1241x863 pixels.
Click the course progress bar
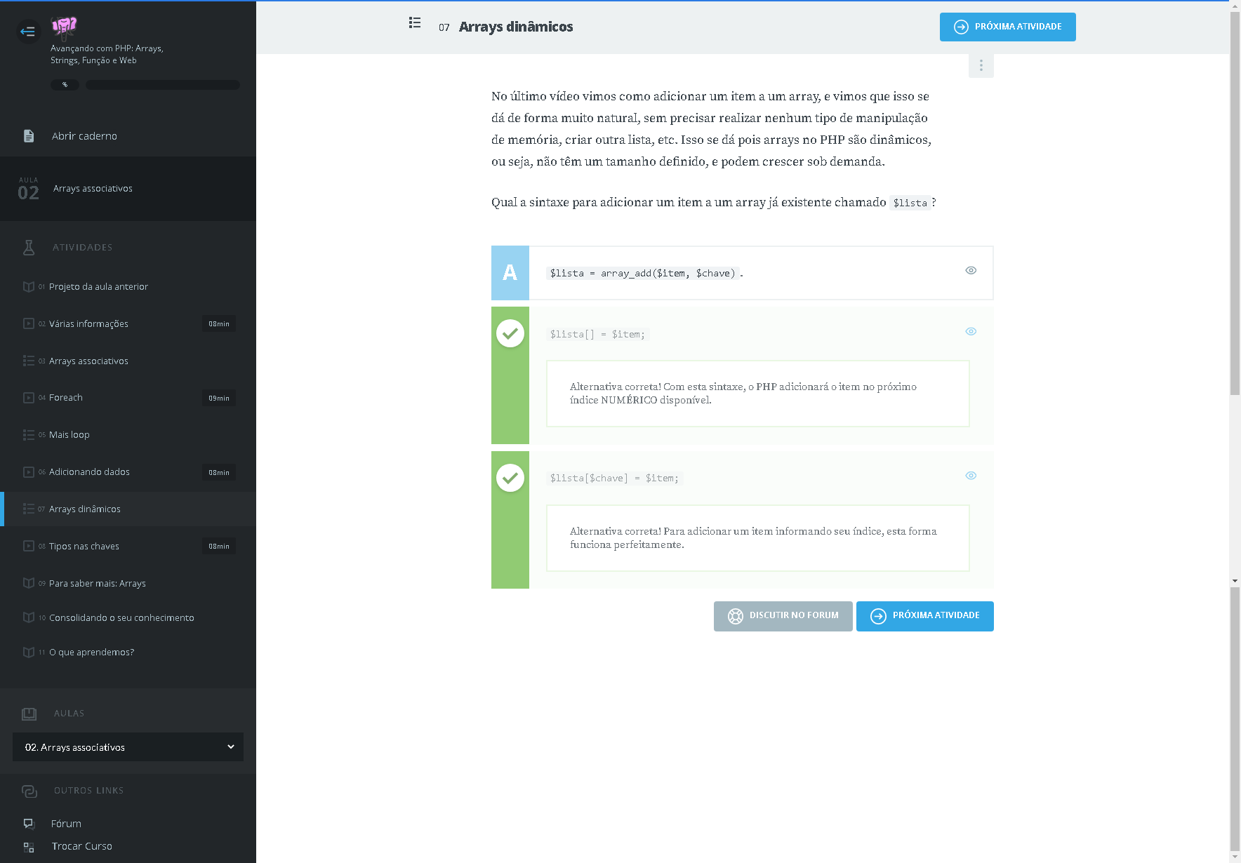[163, 85]
